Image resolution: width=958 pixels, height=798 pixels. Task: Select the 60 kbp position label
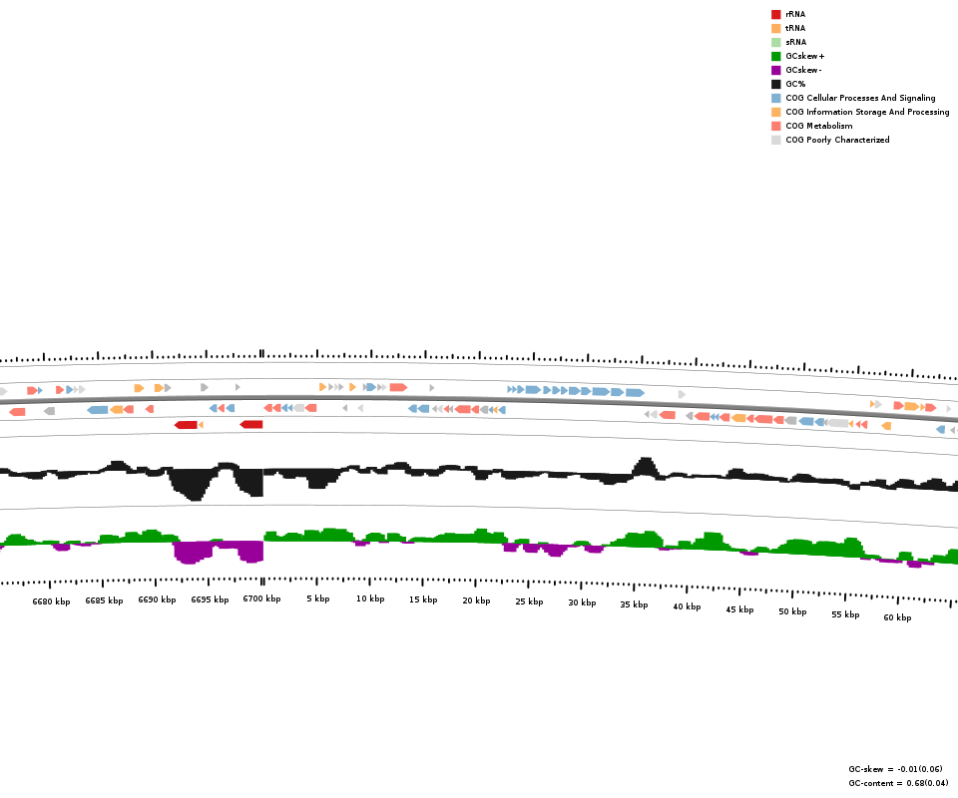click(897, 617)
